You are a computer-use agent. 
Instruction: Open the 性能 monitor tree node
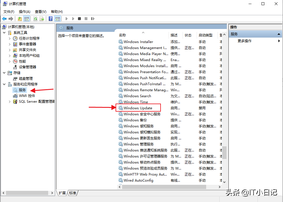tap(22, 61)
